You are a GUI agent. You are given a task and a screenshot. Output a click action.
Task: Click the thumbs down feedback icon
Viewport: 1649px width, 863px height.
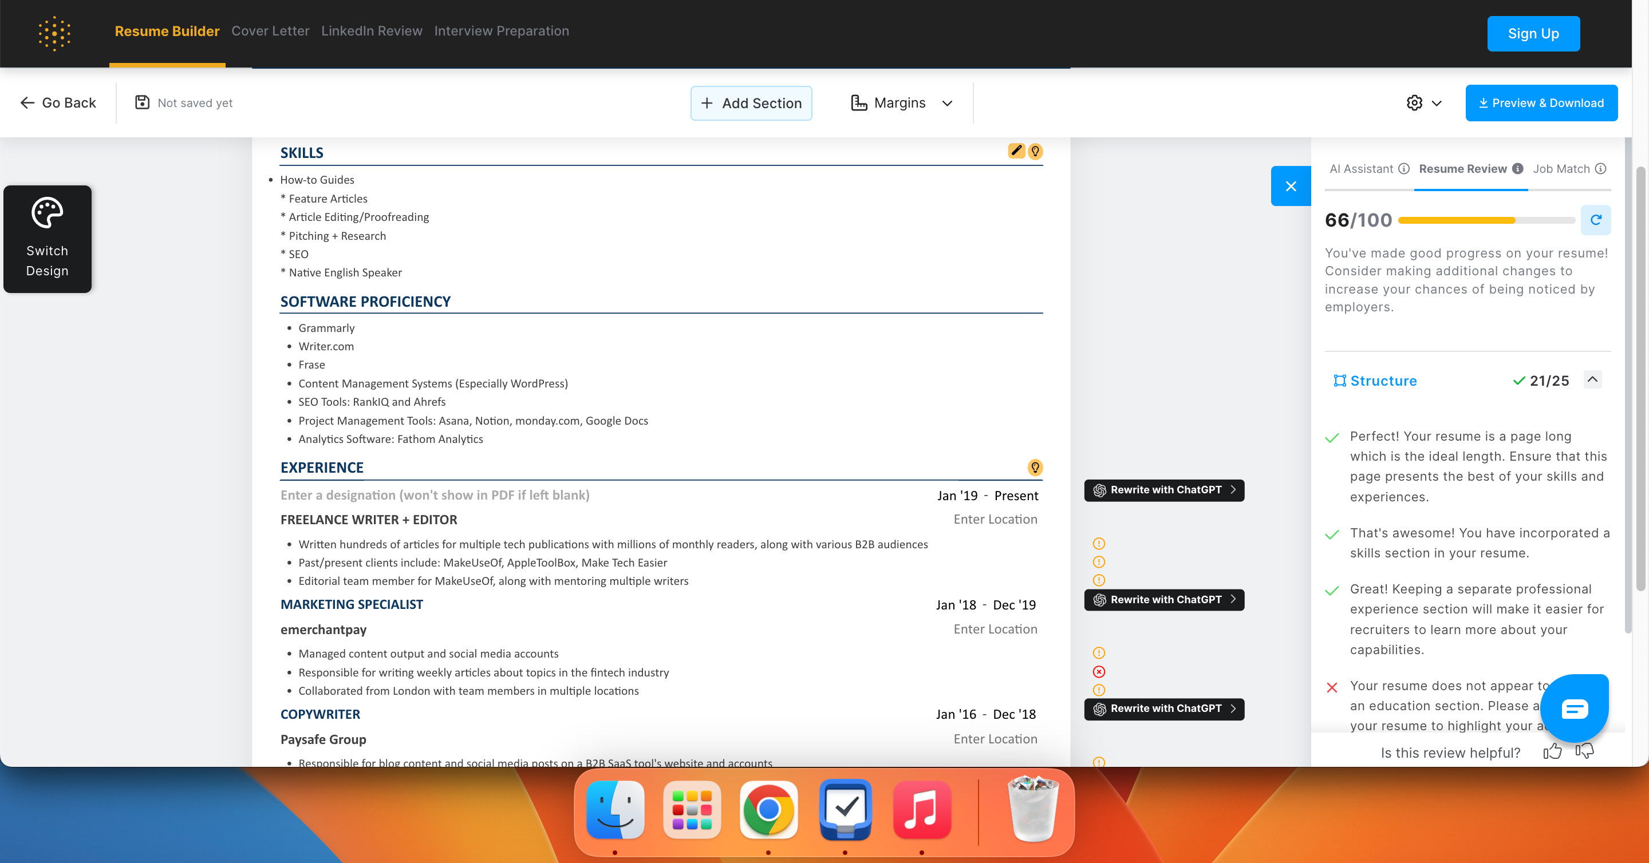point(1584,751)
